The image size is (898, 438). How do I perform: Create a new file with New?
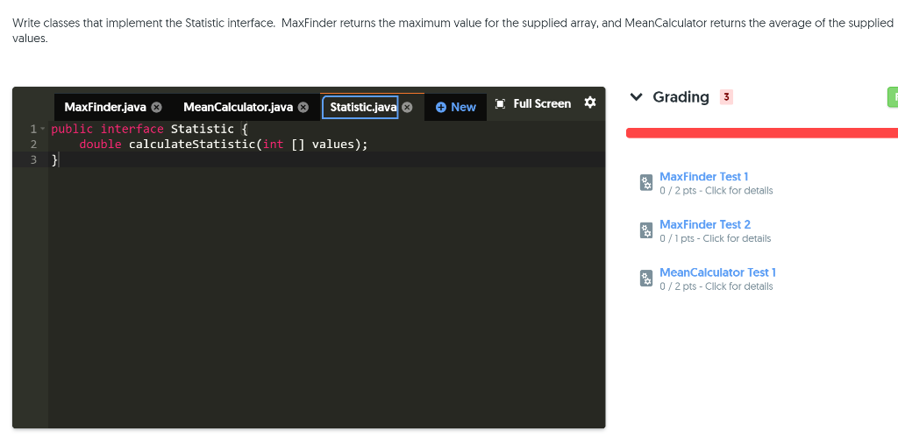point(456,107)
